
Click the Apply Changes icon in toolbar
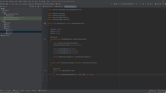click(x=139, y=4)
